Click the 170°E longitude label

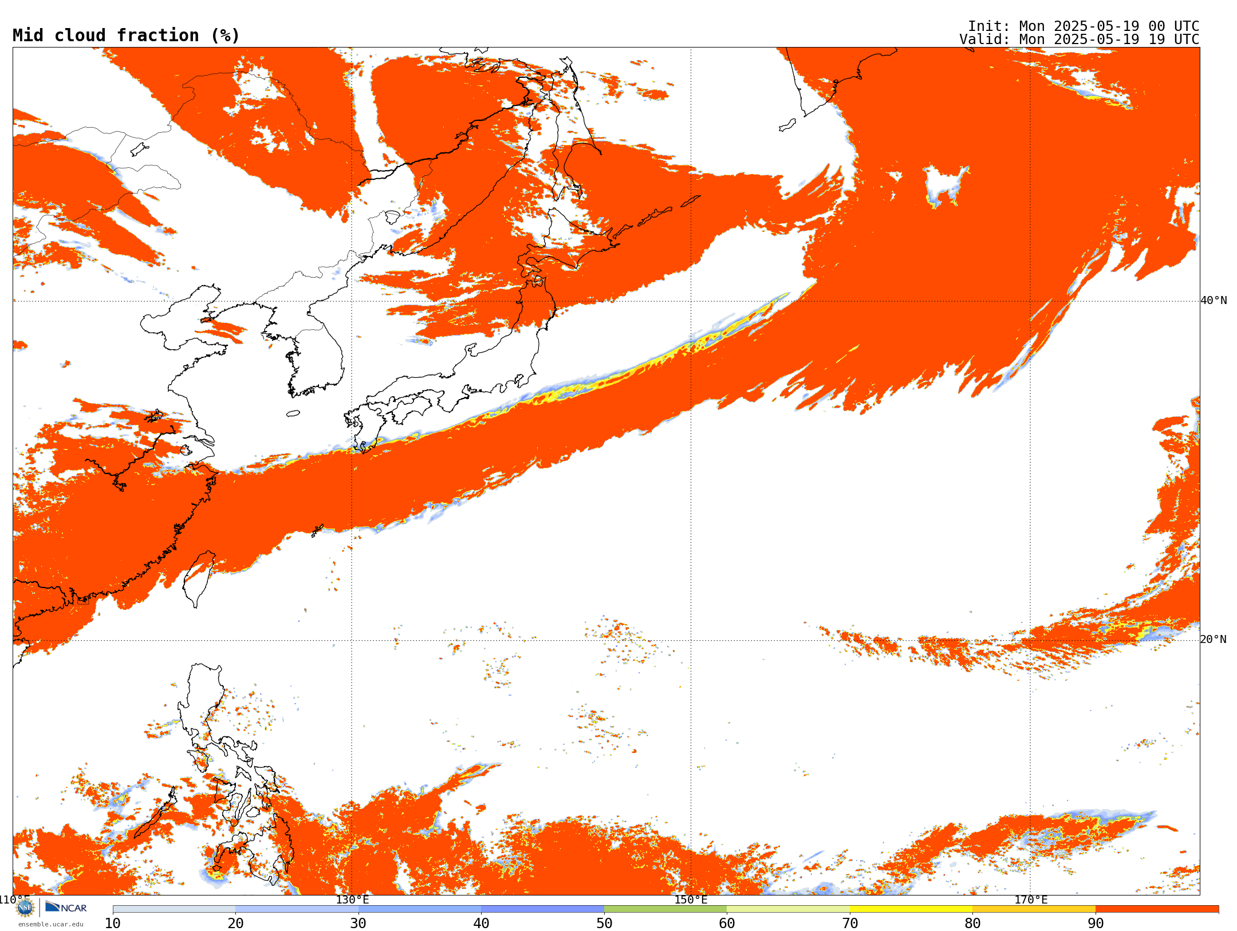tap(1031, 900)
